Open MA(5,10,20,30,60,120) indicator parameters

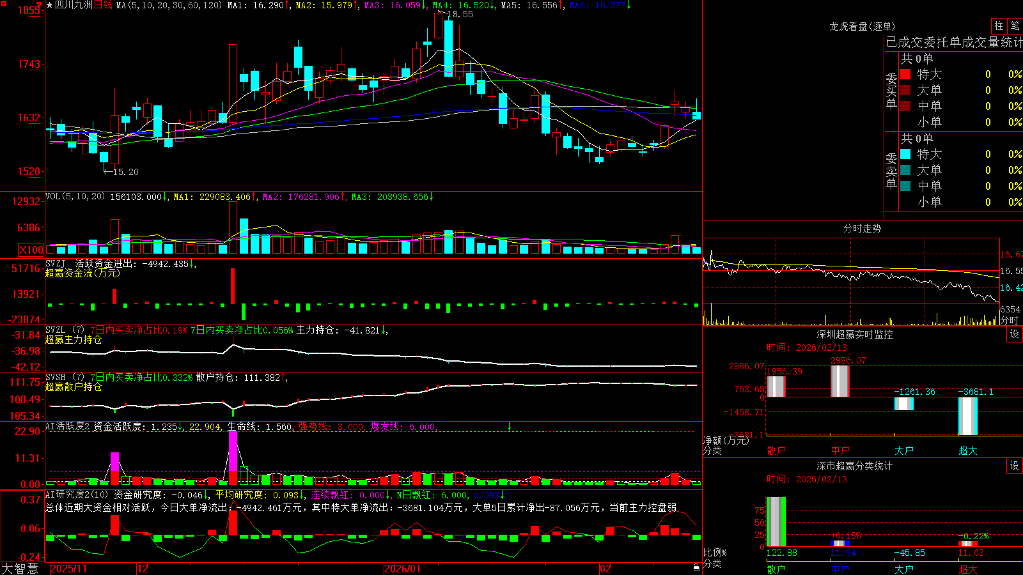tap(169, 5)
